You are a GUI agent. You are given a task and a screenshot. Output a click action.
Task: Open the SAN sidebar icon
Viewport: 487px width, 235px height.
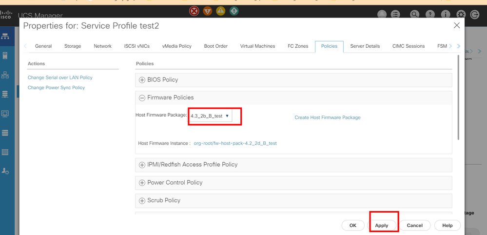click(x=5, y=94)
